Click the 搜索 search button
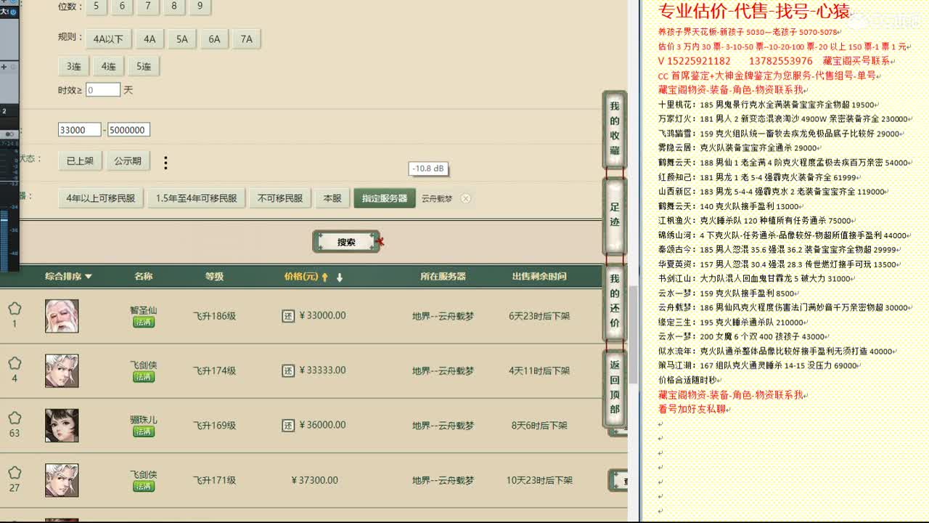This screenshot has height=523, width=929. tap(346, 242)
